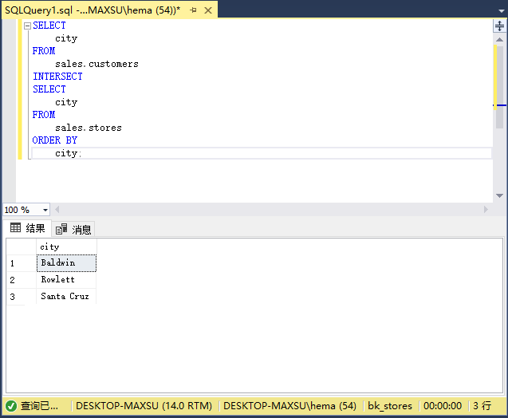Image resolution: width=508 pixels, height=418 pixels.
Task: Place cursor on ORDER BY line
Action: click(x=55, y=140)
